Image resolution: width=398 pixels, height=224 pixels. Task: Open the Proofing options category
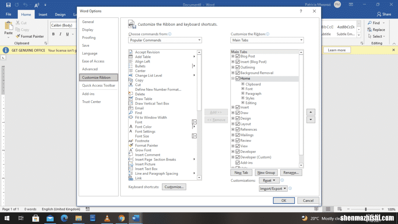click(x=89, y=38)
